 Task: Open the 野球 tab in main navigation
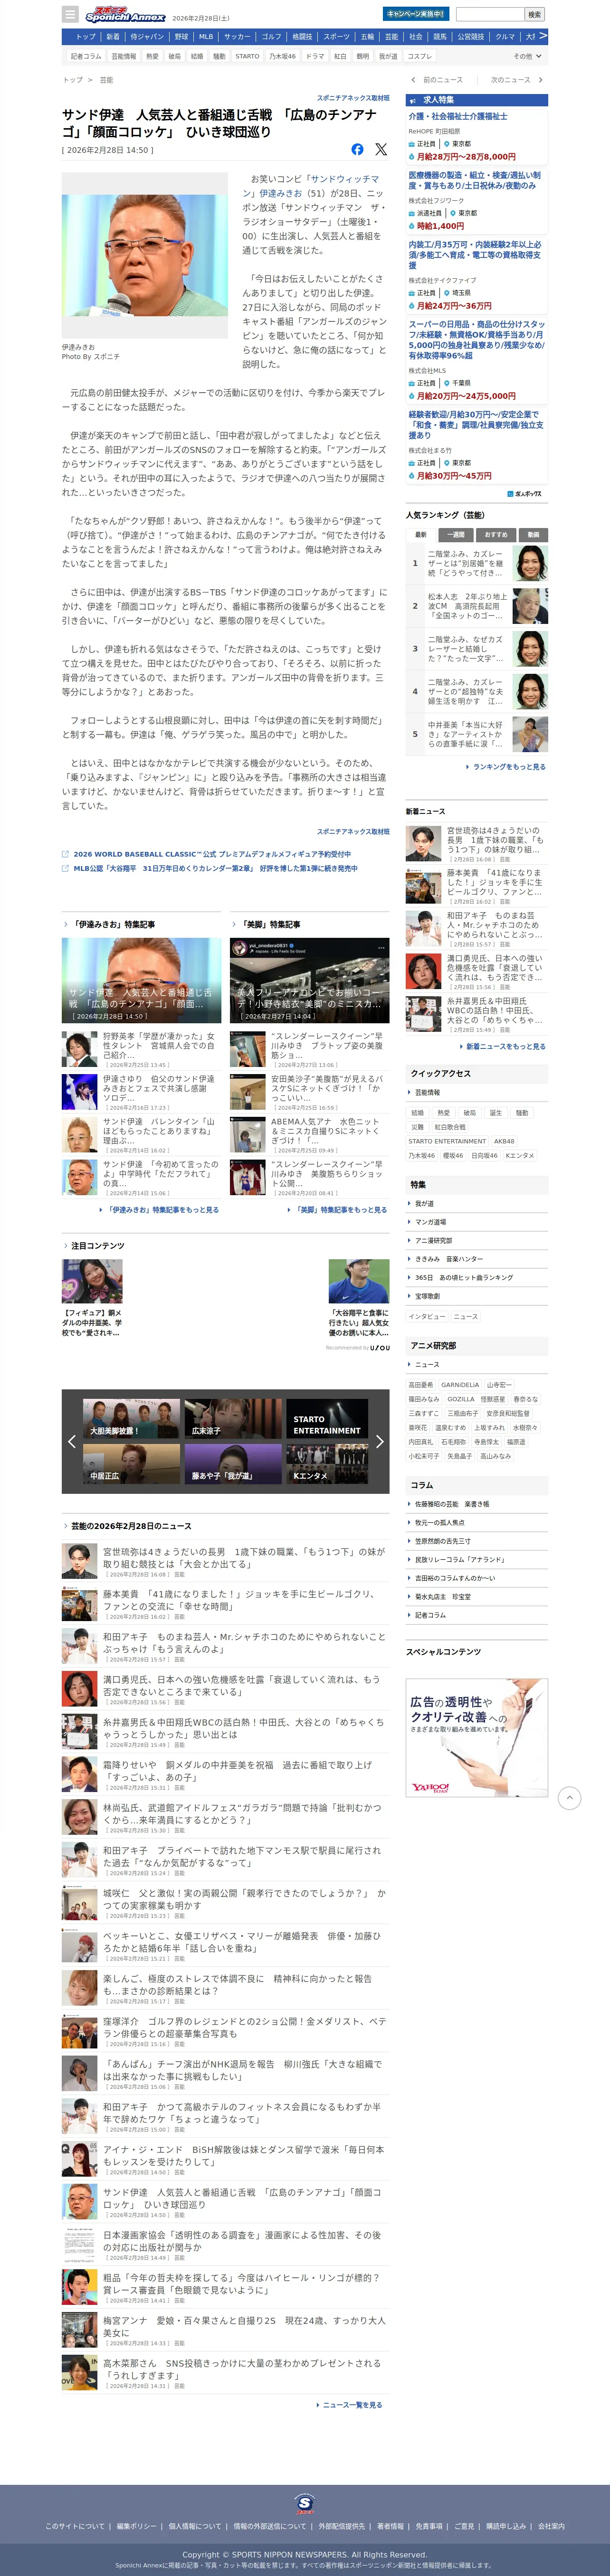(181, 37)
